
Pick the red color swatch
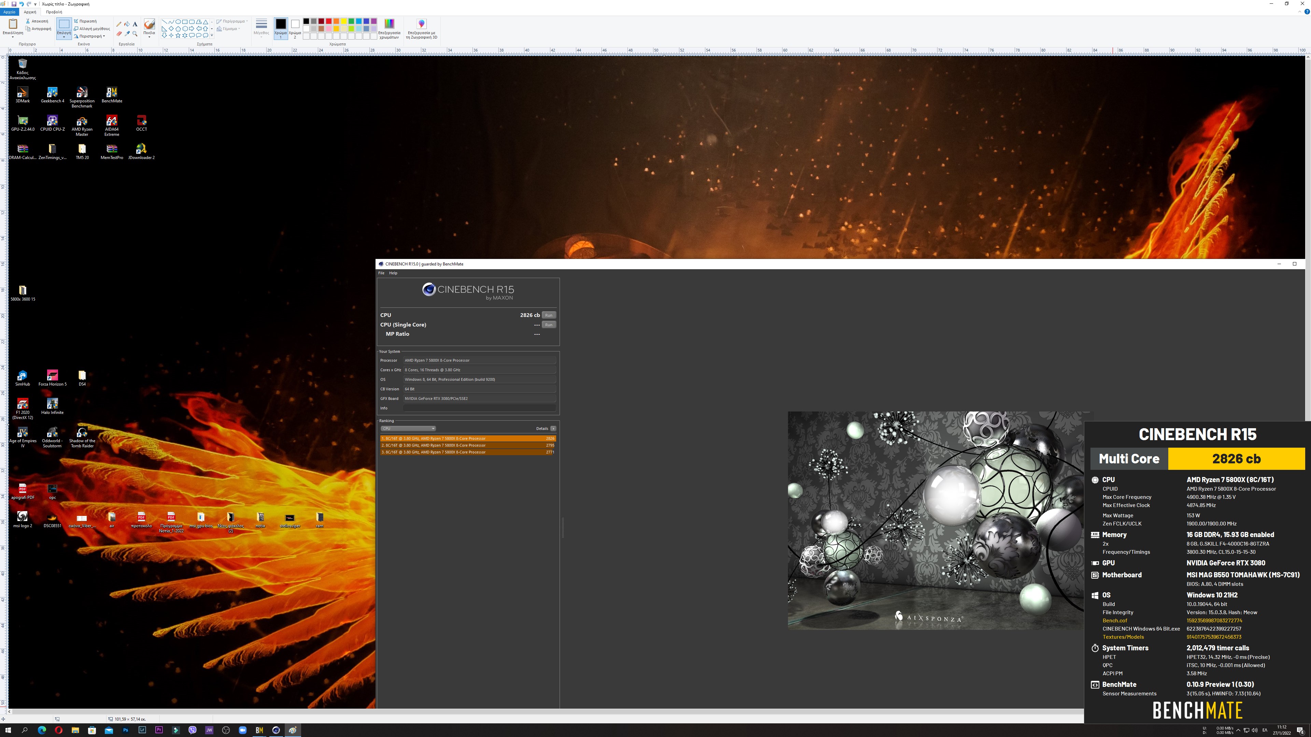(x=329, y=21)
